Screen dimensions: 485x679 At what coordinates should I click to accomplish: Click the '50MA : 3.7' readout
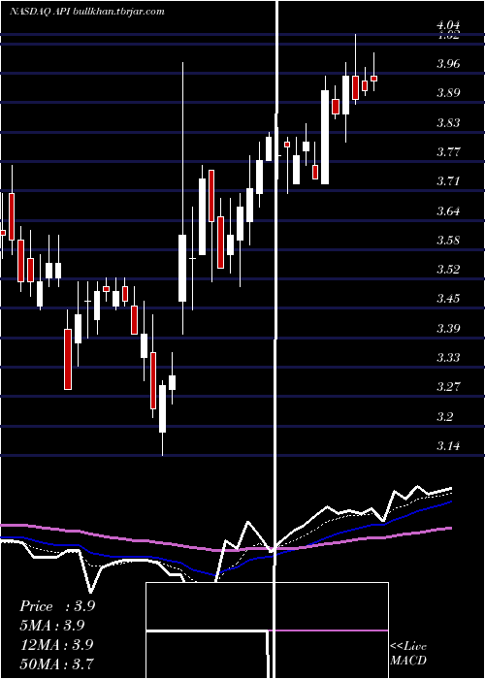click(x=56, y=663)
